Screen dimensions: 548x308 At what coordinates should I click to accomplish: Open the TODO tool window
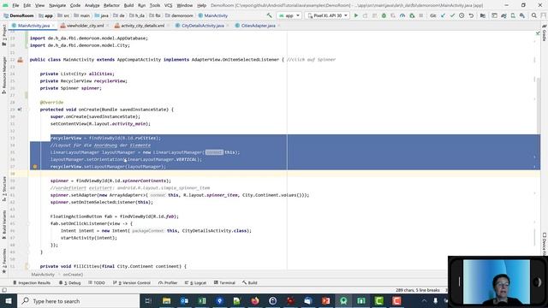[x=97, y=282]
